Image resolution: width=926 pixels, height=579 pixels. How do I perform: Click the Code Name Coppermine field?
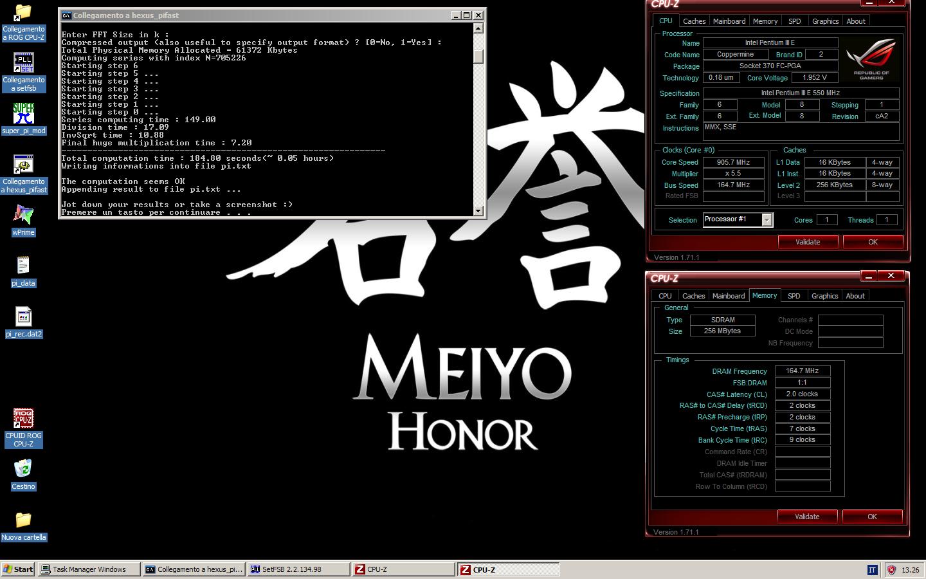click(x=736, y=54)
